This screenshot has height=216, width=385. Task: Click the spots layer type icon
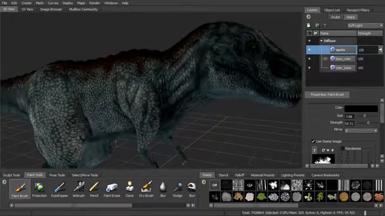[333, 49]
